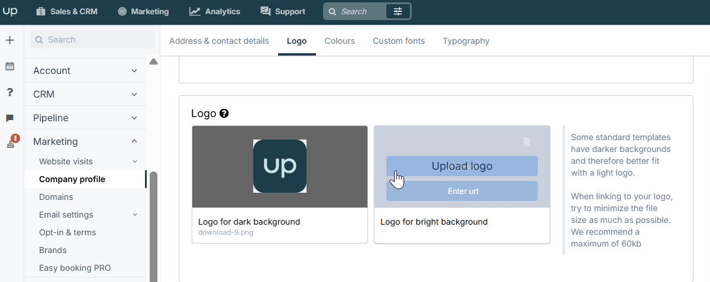Click the sidebar settings Search field
This screenshot has height=282, width=710.
pyautogui.click(x=92, y=40)
